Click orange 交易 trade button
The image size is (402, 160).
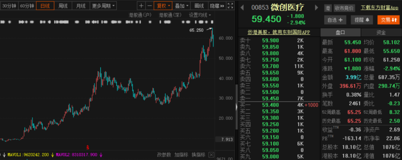(x=388, y=20)
